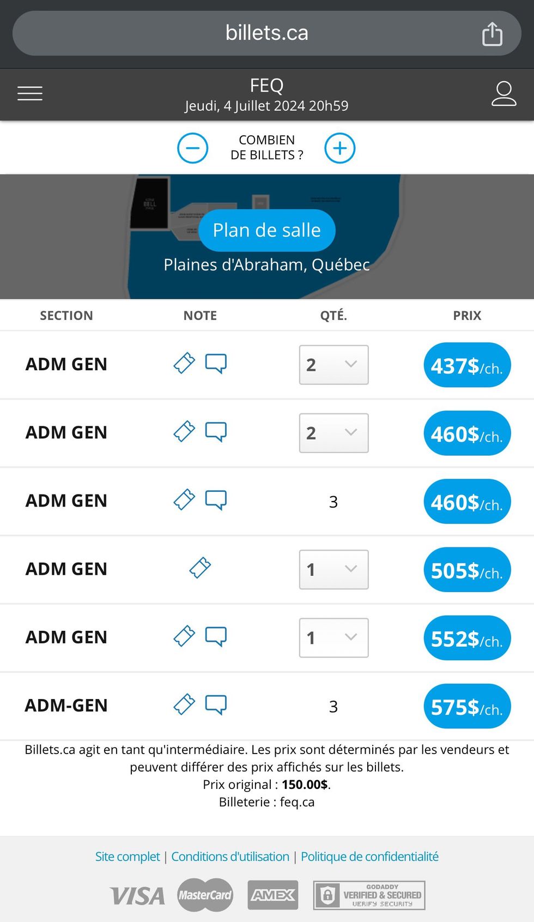Viewport: 534px width, 922px height.
Task: Select the 575$/ch. price button
Action: pos(467,706)
